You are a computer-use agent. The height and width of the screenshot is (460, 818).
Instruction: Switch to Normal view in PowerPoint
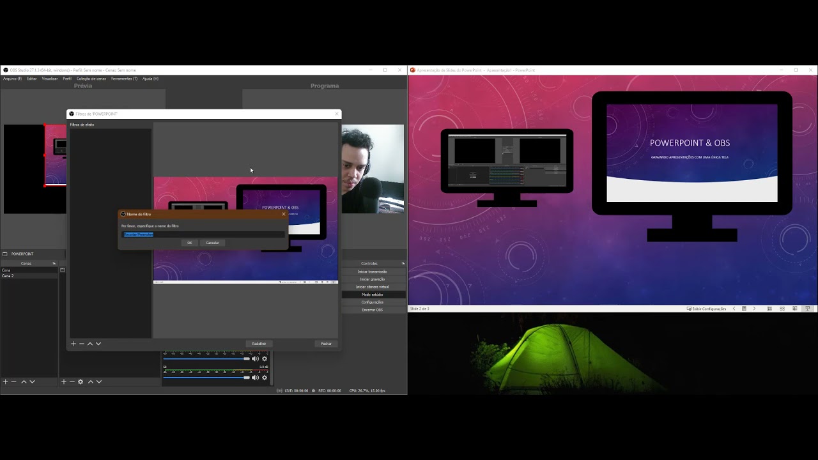(x=769, y=309)
